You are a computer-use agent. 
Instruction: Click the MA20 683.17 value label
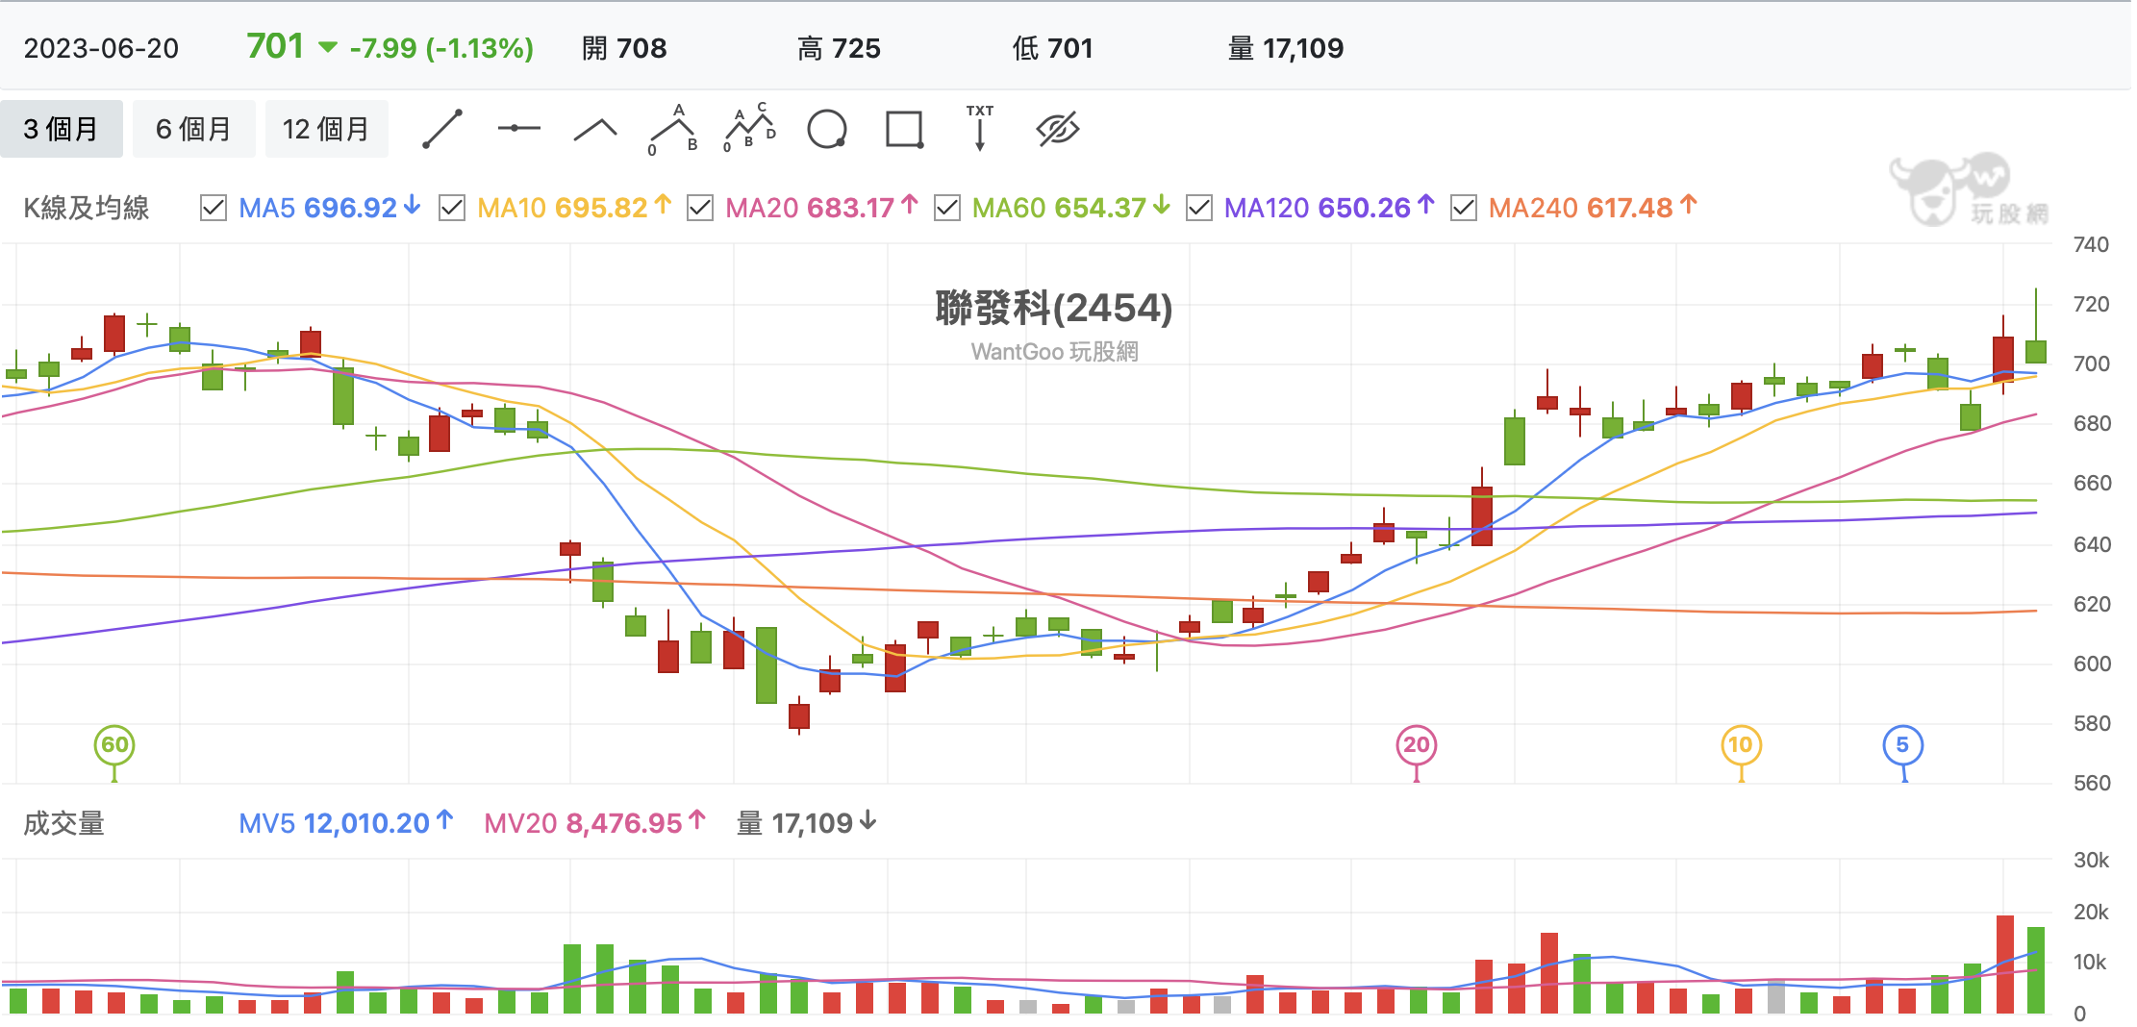pyautogui.click(x=822, y=208)
